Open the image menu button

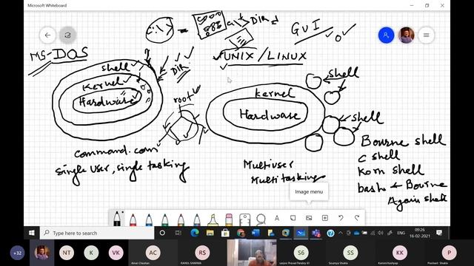[309, 218]
